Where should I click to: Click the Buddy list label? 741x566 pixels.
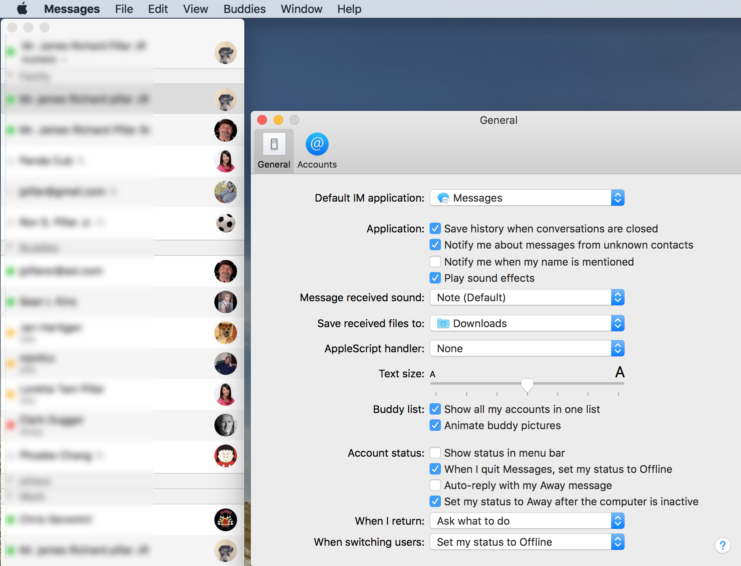[x=398, y=409]
